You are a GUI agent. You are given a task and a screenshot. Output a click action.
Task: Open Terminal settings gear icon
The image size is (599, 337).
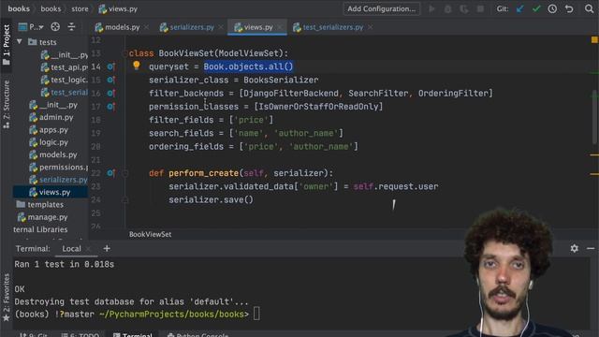click(x=574, y=248)
